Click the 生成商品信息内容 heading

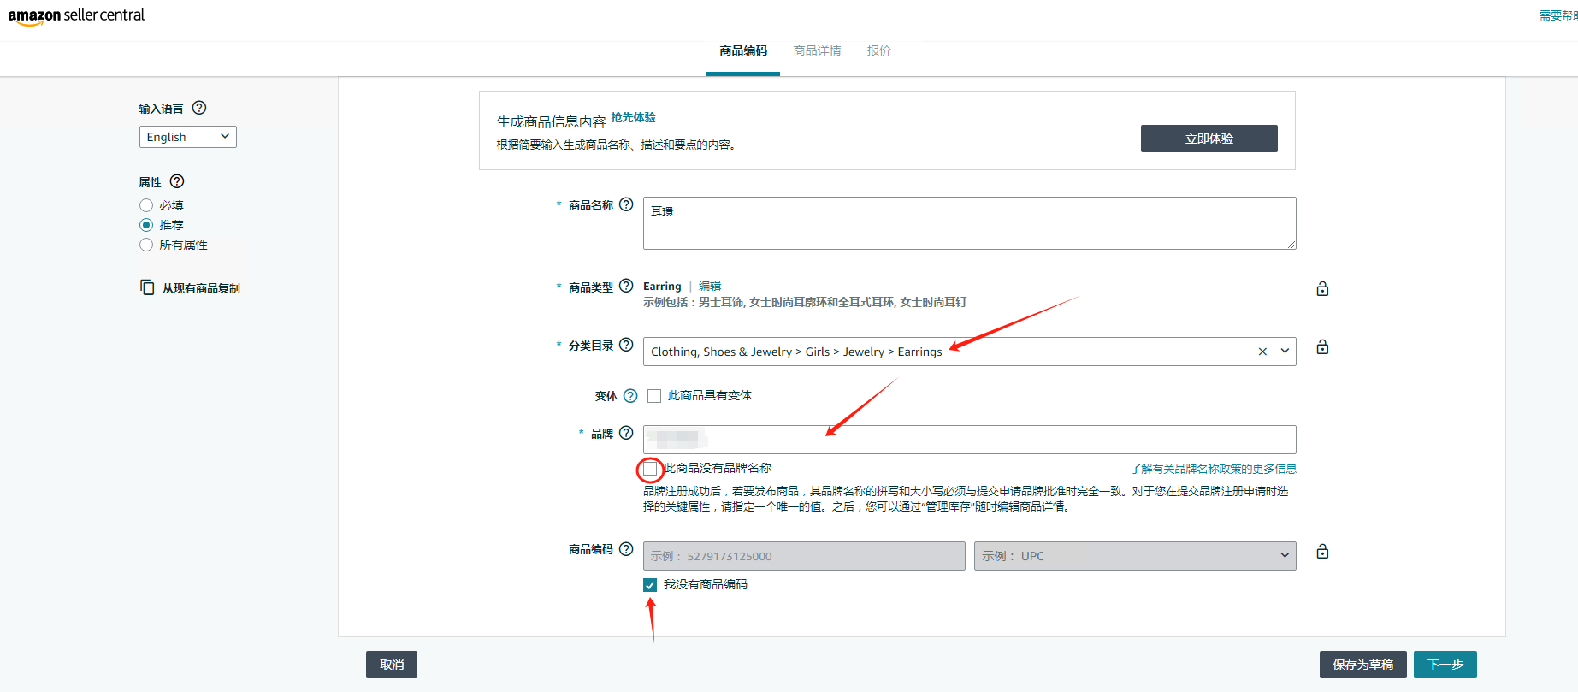point(551,121)
